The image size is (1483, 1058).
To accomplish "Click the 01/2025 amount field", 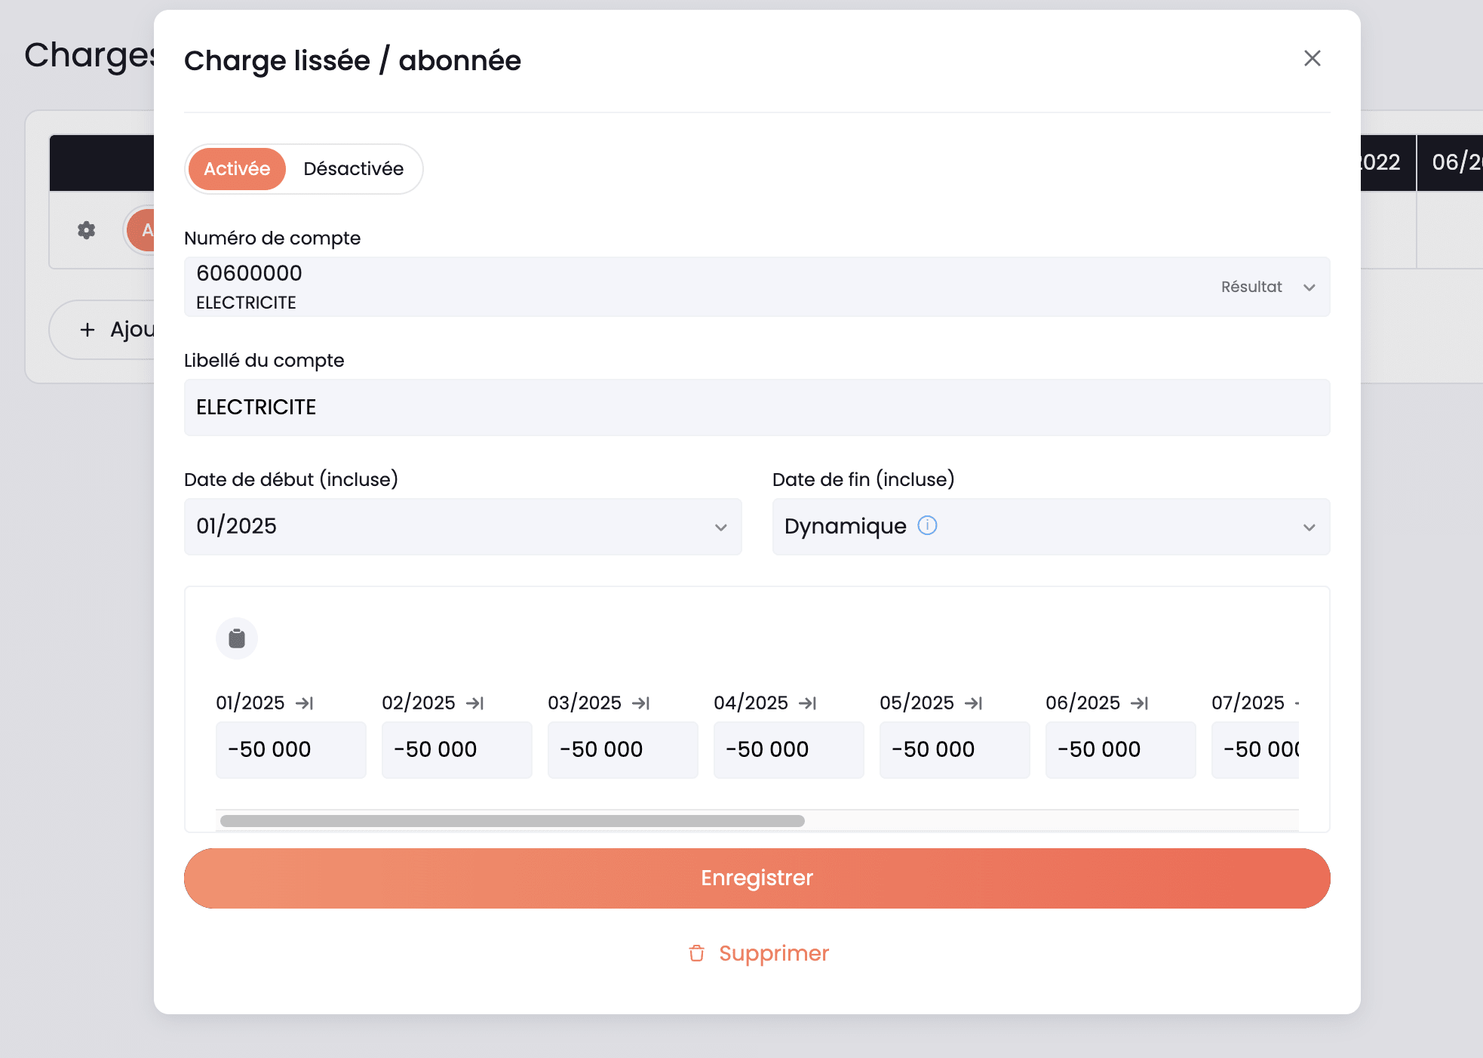I will [x=290, y=749].
